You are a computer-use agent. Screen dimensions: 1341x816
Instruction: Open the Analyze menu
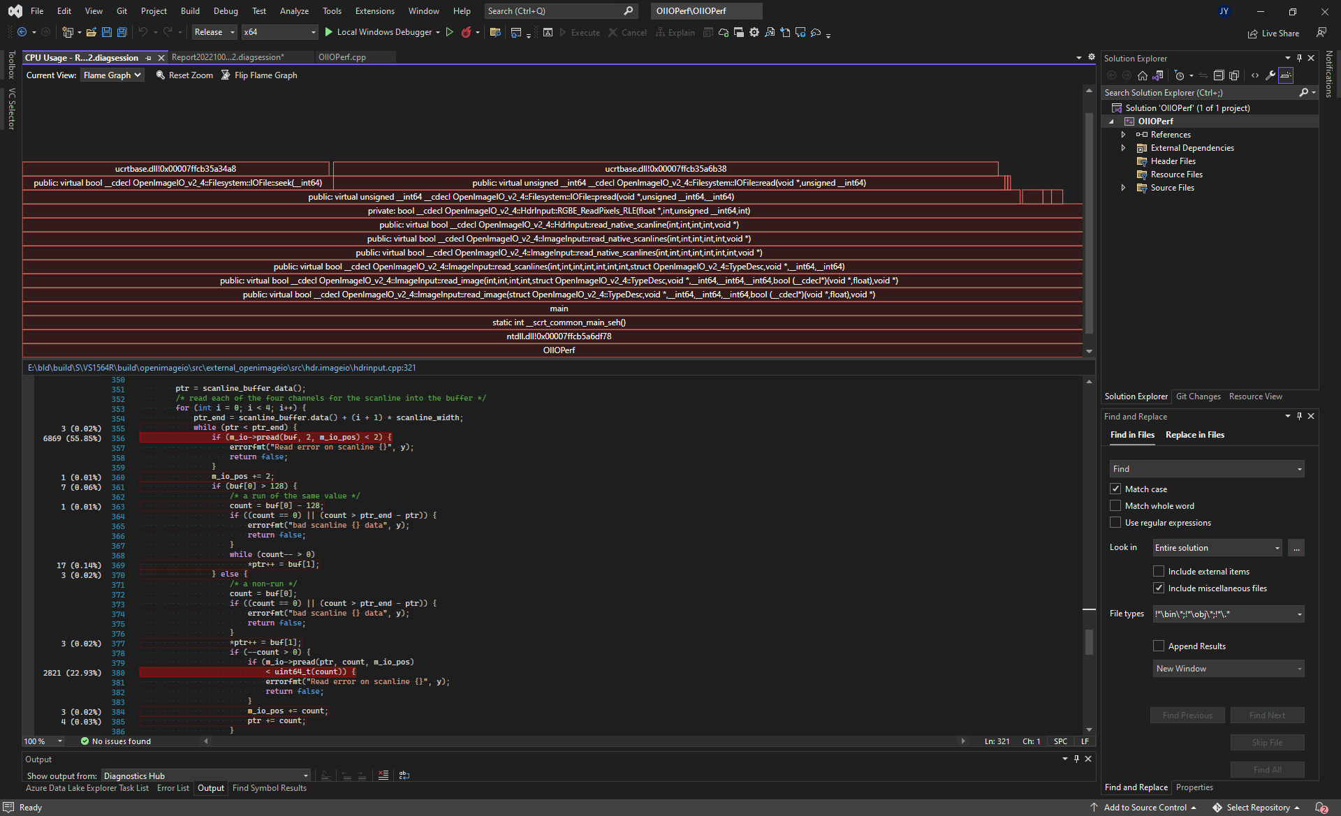point(294,10)
